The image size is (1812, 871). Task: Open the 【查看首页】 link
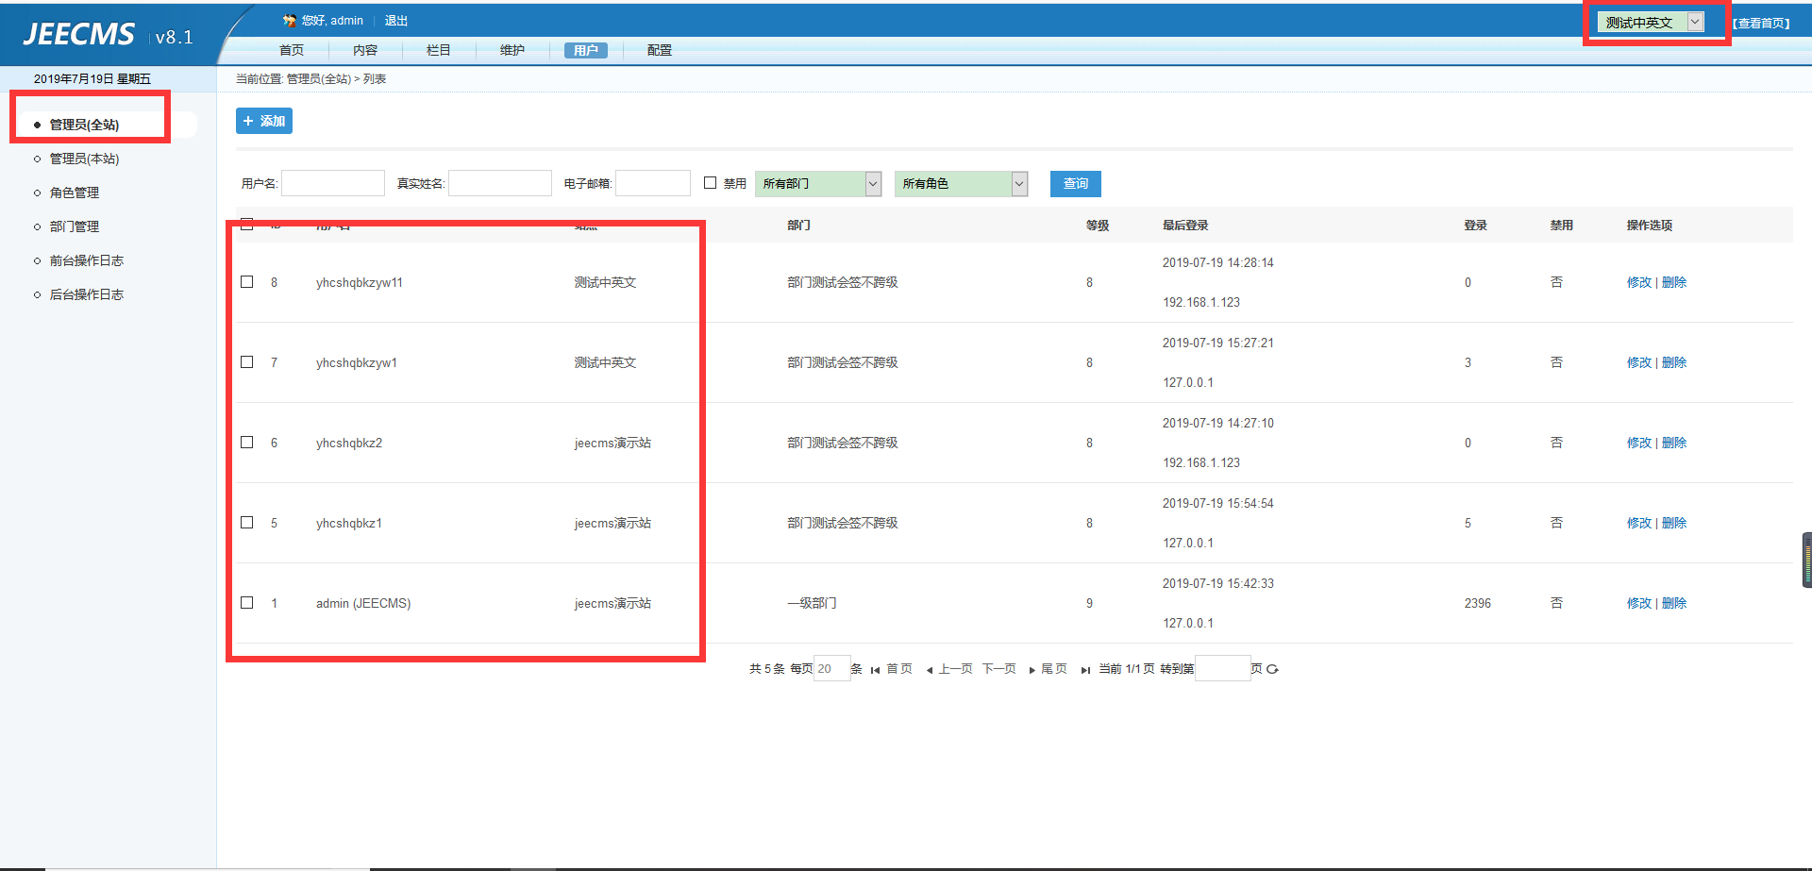1761,24
